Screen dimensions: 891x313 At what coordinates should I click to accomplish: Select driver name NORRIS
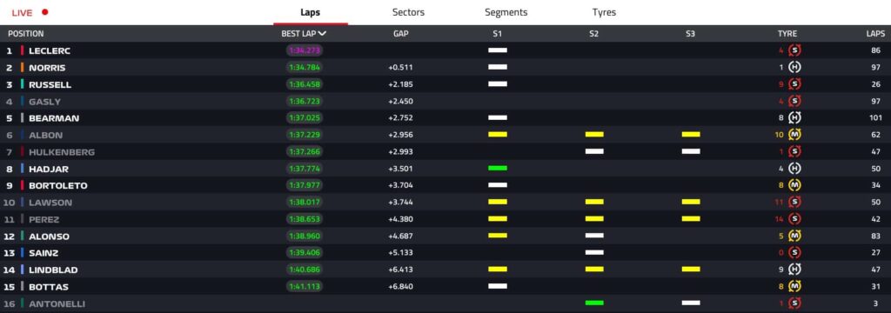(x=47, y=68)
